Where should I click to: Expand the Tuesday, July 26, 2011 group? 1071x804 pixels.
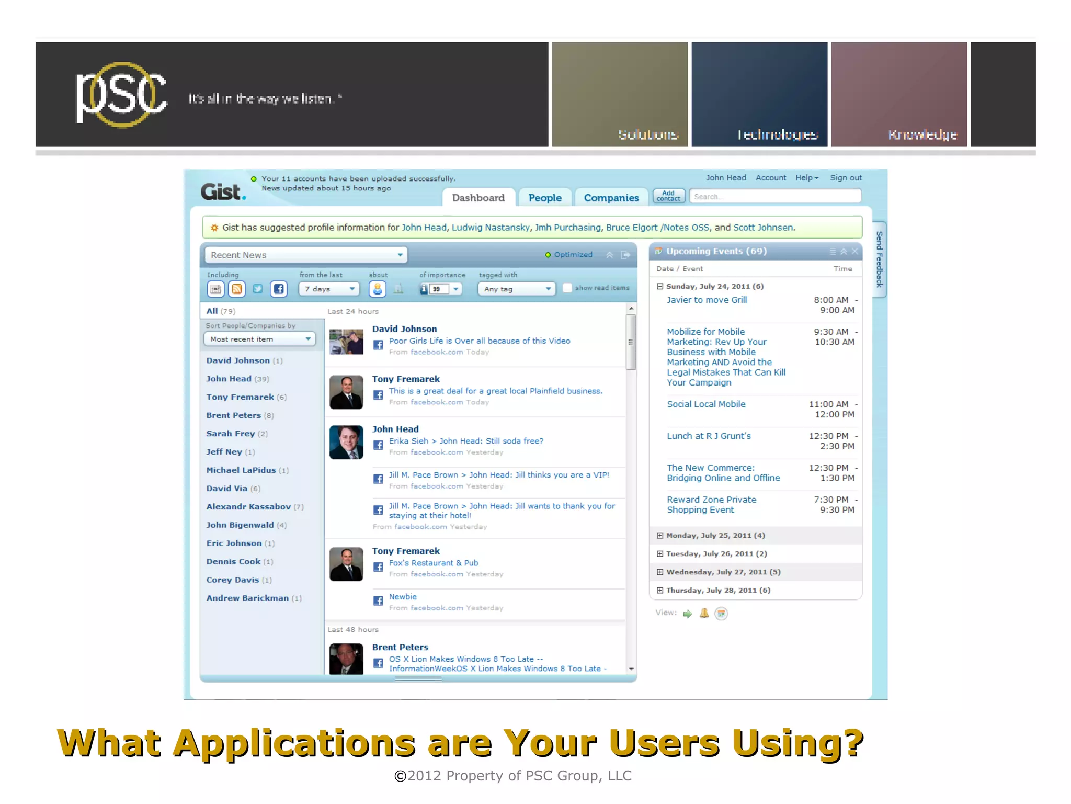pos(660,553)
